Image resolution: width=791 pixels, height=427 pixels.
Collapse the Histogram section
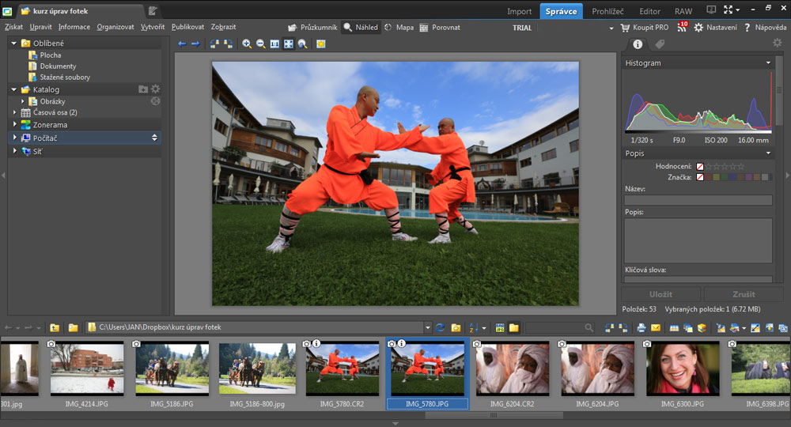[x=768, y=63]
